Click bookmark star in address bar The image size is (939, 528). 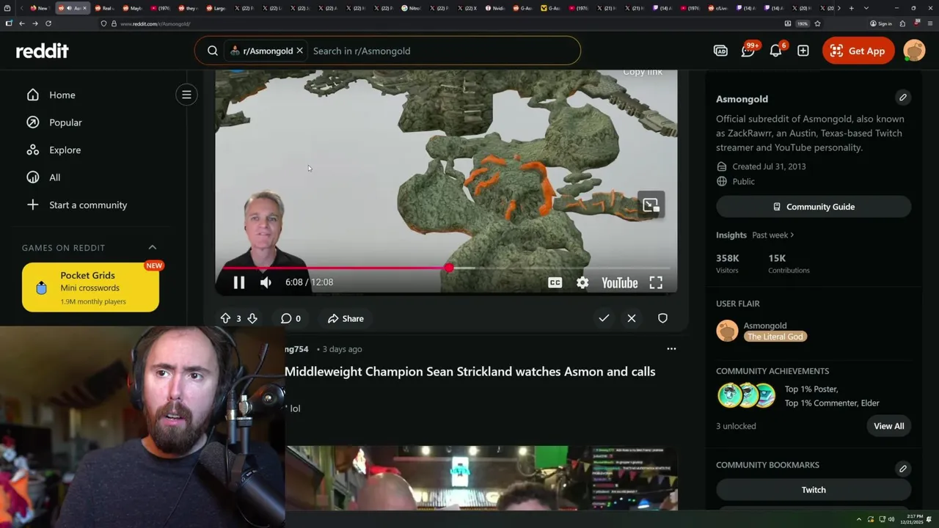tap(817, 23)
